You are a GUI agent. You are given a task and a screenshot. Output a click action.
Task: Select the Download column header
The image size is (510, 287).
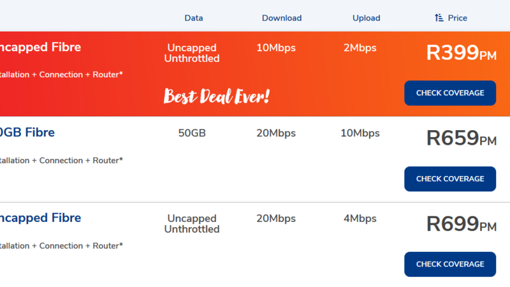click(282, 18)
